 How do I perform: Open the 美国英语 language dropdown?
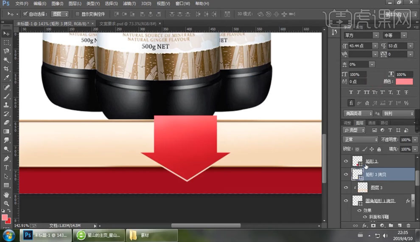[358, 113]
